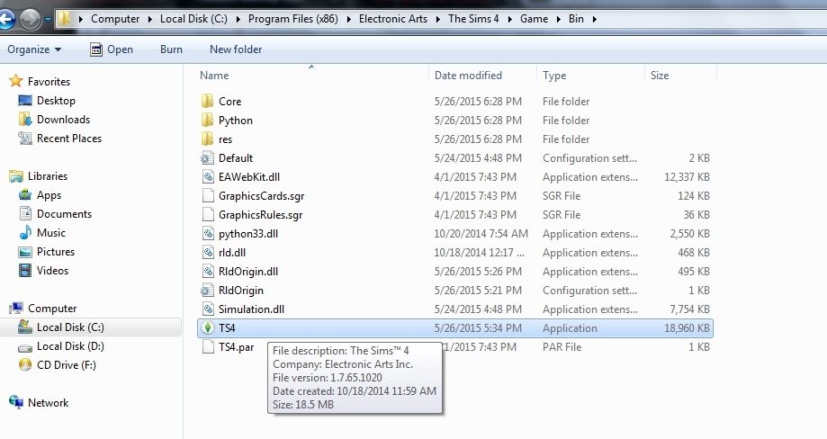Image resolution: width=827 pixels, height=439 pixels.
Task: Click the Core folder icon
Action: (207, 101)
